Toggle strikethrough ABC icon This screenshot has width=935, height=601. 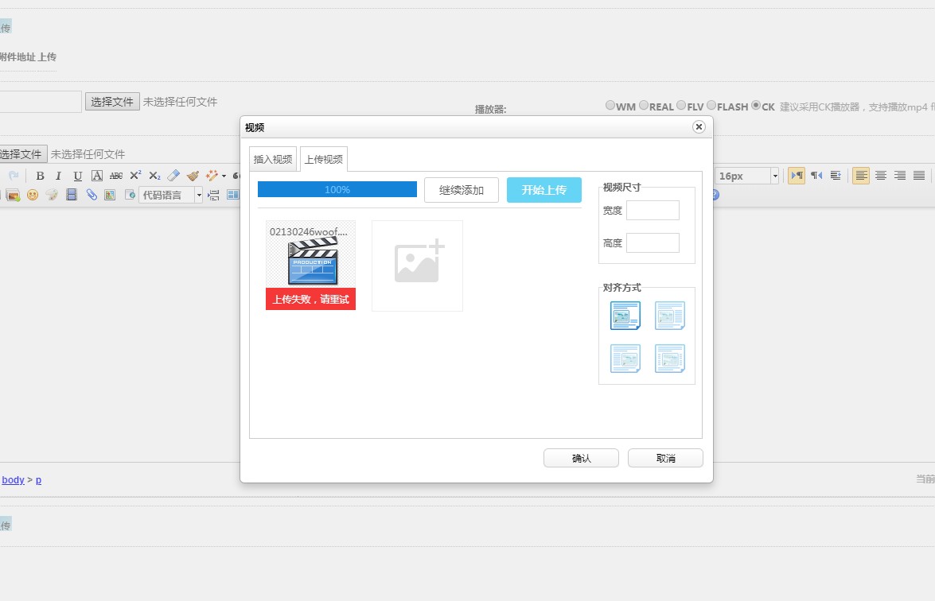[116, 176]
